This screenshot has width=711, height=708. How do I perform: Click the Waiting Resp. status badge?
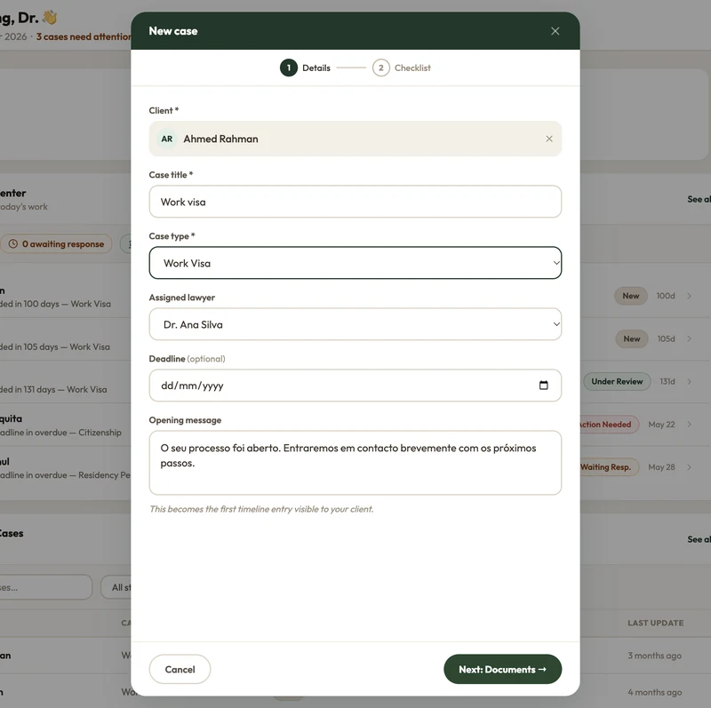point(610,467)
